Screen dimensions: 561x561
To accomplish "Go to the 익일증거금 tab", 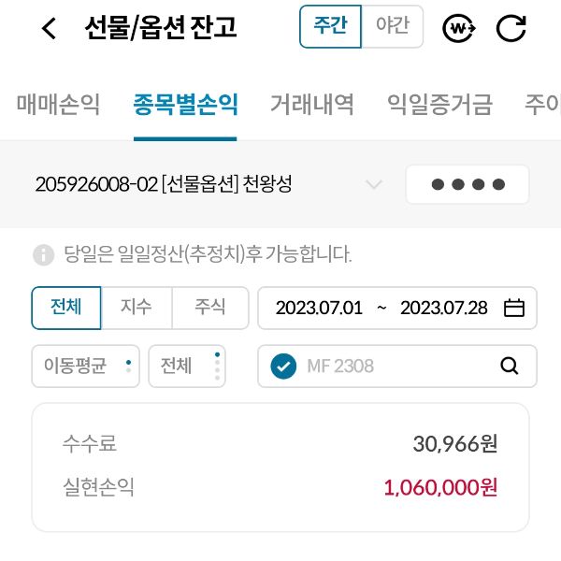I will (x=439, y=104).
